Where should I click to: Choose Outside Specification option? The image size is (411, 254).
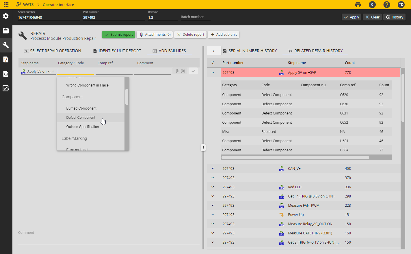tap(91, 127)
